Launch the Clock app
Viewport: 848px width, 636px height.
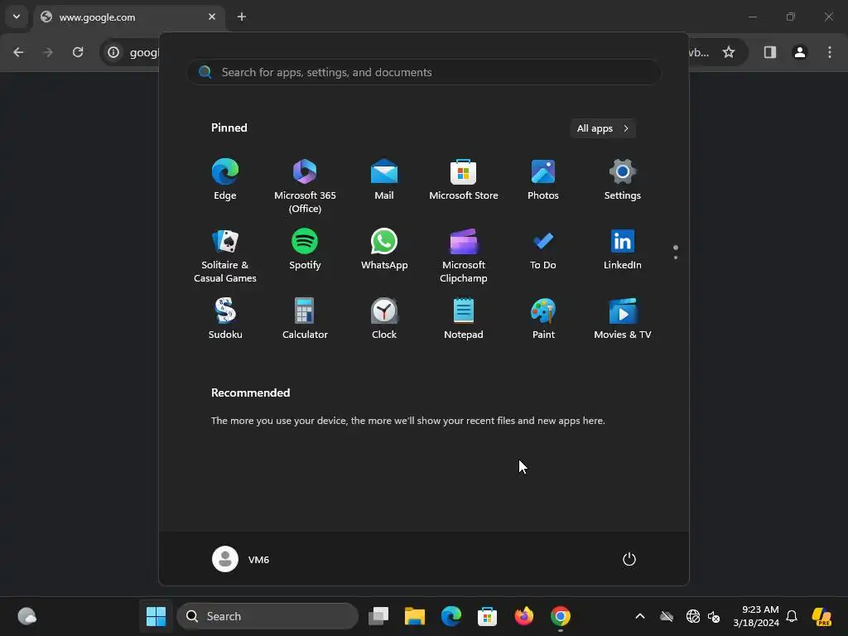(384, 319)
